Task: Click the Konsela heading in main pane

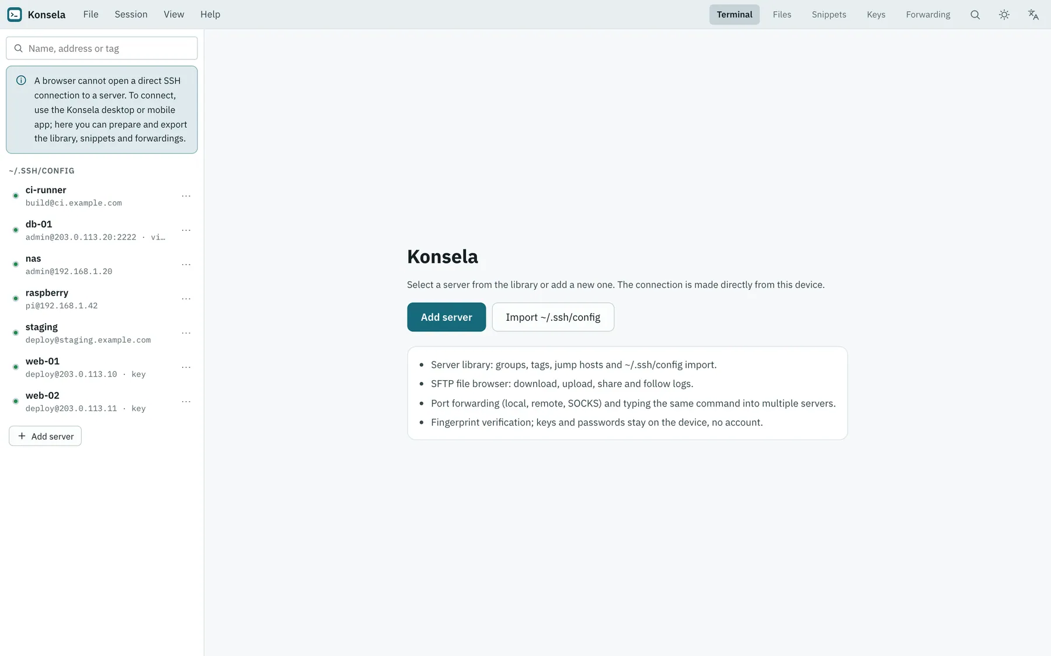Action: pos(442,257)
